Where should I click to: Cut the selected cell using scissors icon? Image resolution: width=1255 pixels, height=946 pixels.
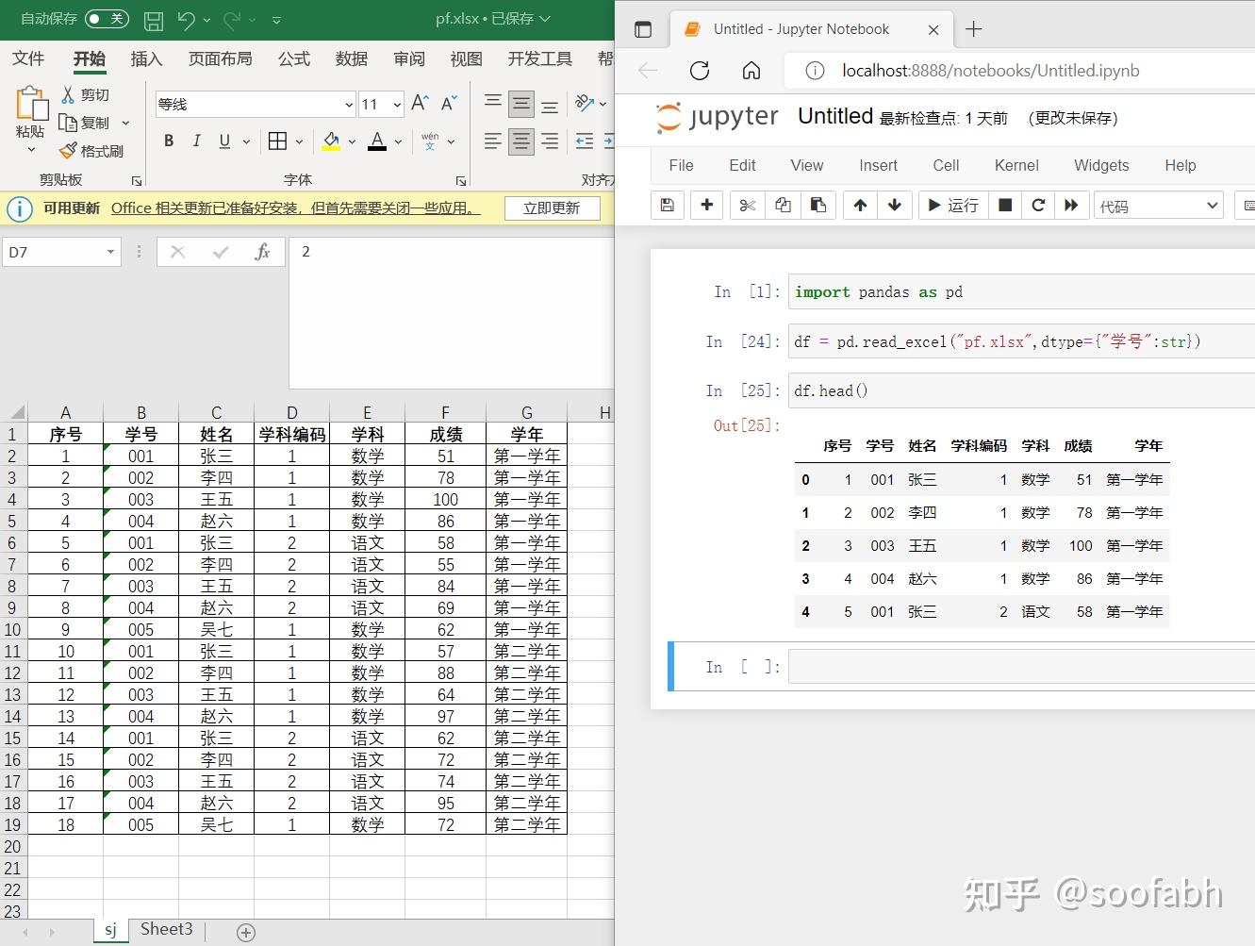tap(747, 205)
